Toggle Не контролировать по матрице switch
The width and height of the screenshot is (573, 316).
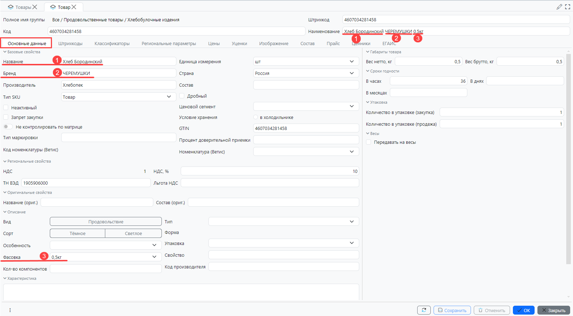(x=8, y=127)
